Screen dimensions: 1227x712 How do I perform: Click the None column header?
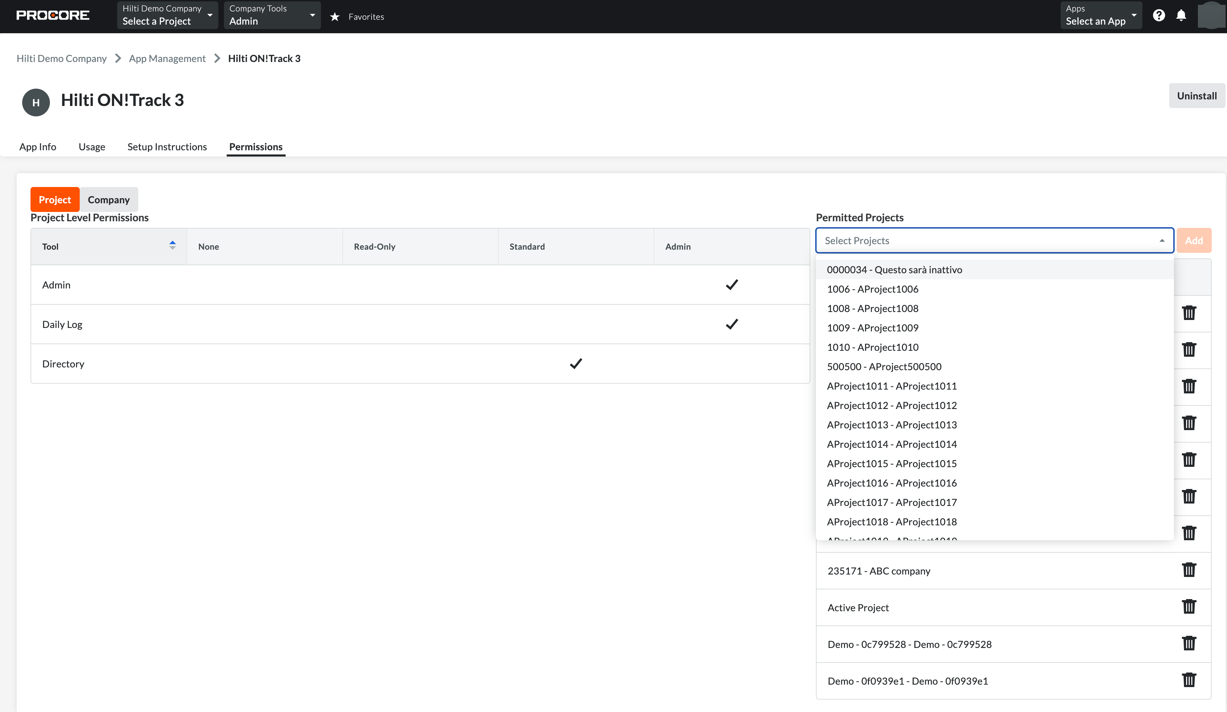[264, 247]
